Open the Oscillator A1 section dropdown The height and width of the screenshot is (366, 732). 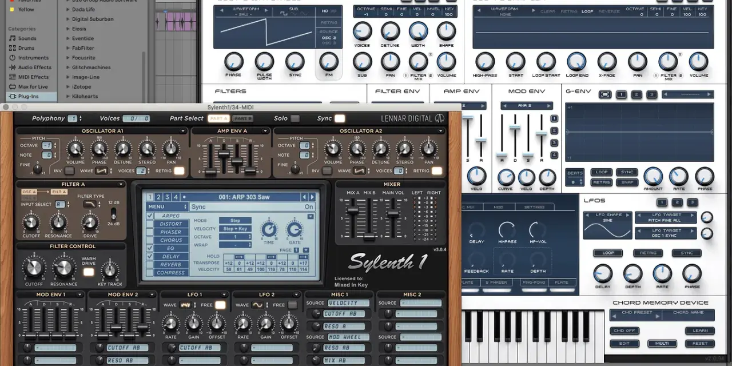pyautogui.click(x=183, y=131)
